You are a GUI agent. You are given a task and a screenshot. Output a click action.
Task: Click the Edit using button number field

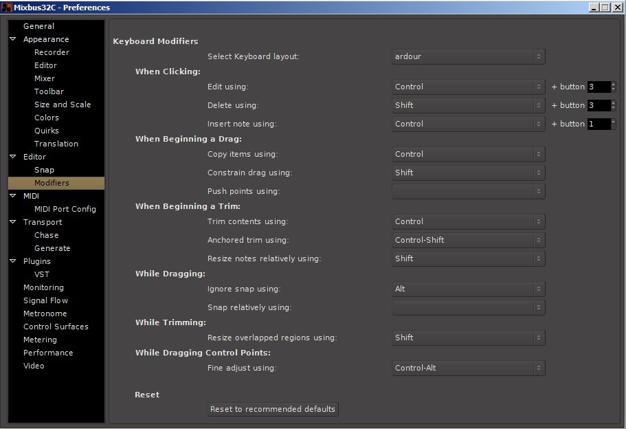(599, 87)
